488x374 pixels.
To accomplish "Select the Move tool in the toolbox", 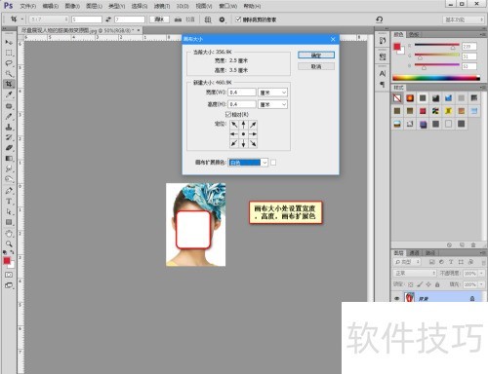I will tap(9, 42).
